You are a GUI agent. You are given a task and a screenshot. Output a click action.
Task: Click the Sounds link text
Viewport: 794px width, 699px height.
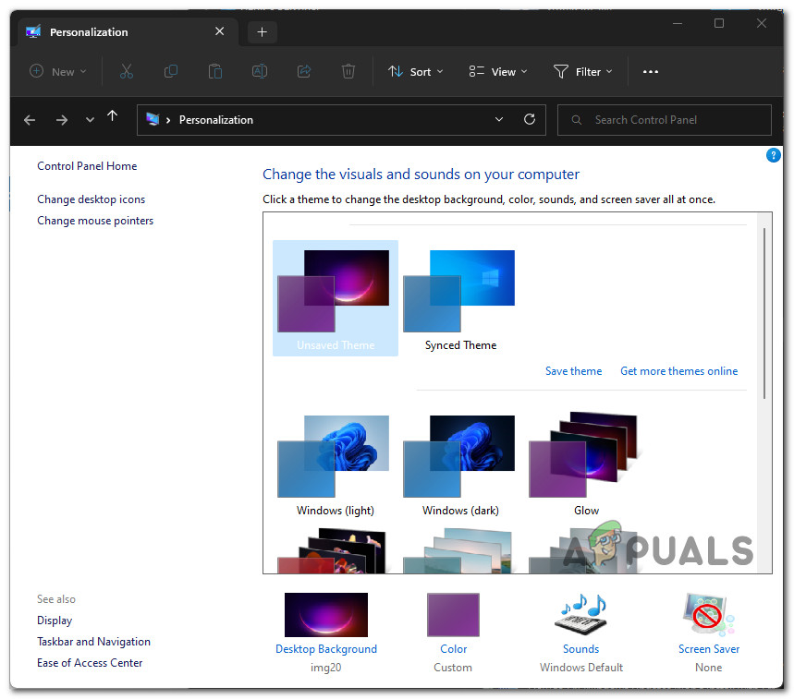(x=580, y=649)
